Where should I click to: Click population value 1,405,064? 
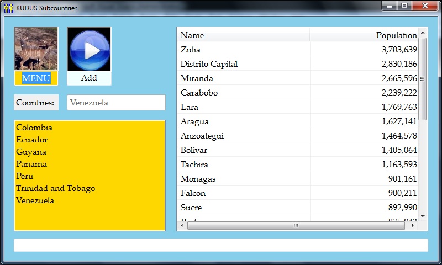pos(399,150)
